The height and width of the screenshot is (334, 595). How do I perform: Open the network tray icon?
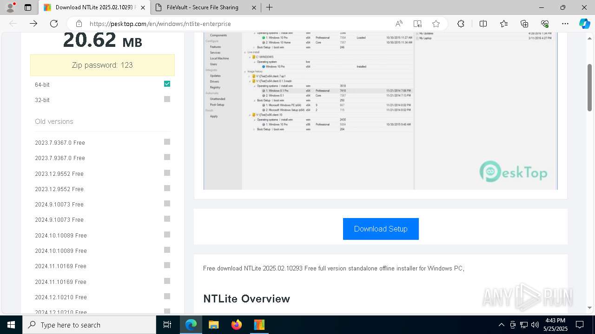coord(524,325)
